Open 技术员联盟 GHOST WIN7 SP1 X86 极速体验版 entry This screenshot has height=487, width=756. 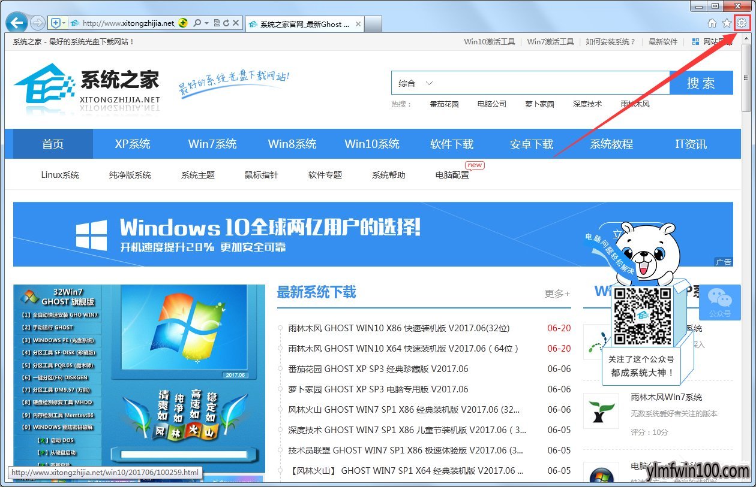point(406,450)
